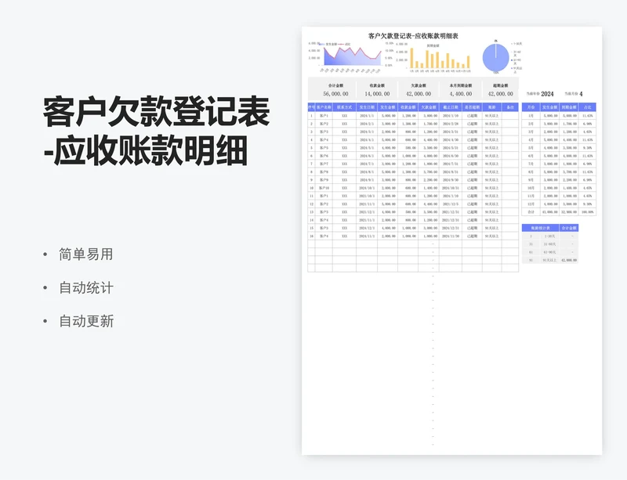
Task: Click the large heading 客户欠款登记表-应收账款明细
Action: click(x=156, y=131)
